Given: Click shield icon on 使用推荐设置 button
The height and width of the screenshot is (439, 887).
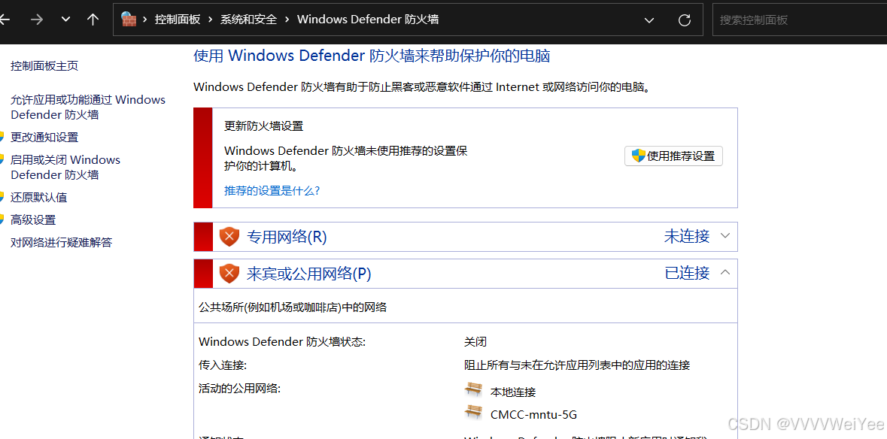Looking at the screenshot, I should tap(639, 156).
